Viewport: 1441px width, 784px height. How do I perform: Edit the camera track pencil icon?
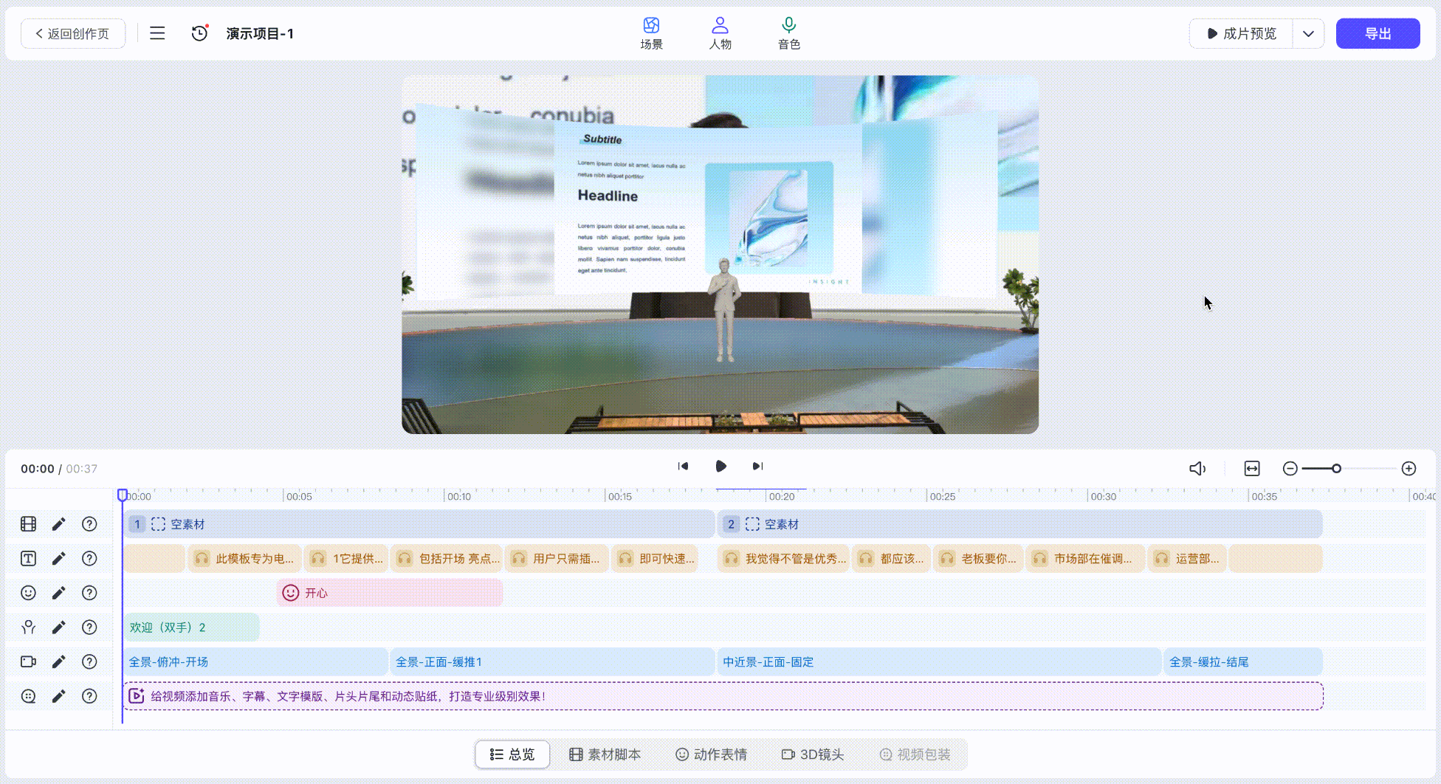tap(59, 661)
